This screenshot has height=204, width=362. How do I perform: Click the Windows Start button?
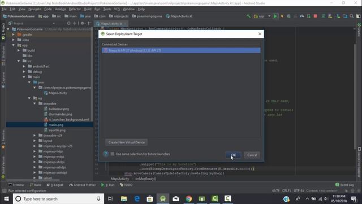click(x=6, y=199)
